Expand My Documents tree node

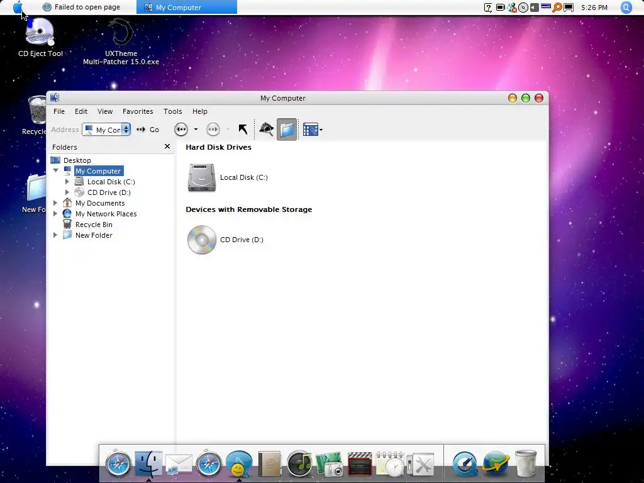pyautogui.click(x=55, y=203)
